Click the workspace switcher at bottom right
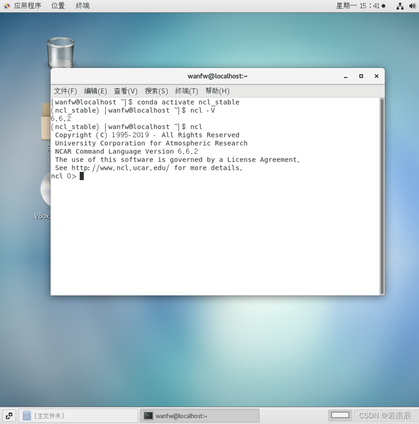This screenshot has height=424, width=419. [x=340, y=415]
